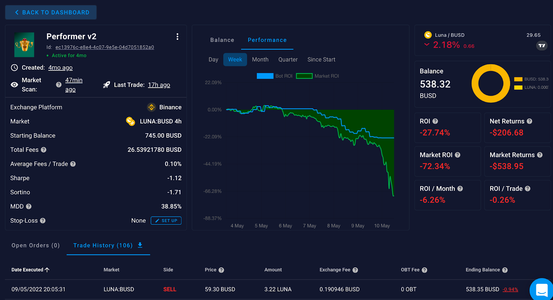
Task: Click the clock icon beside Created
Action: click(x=14, y=68)
